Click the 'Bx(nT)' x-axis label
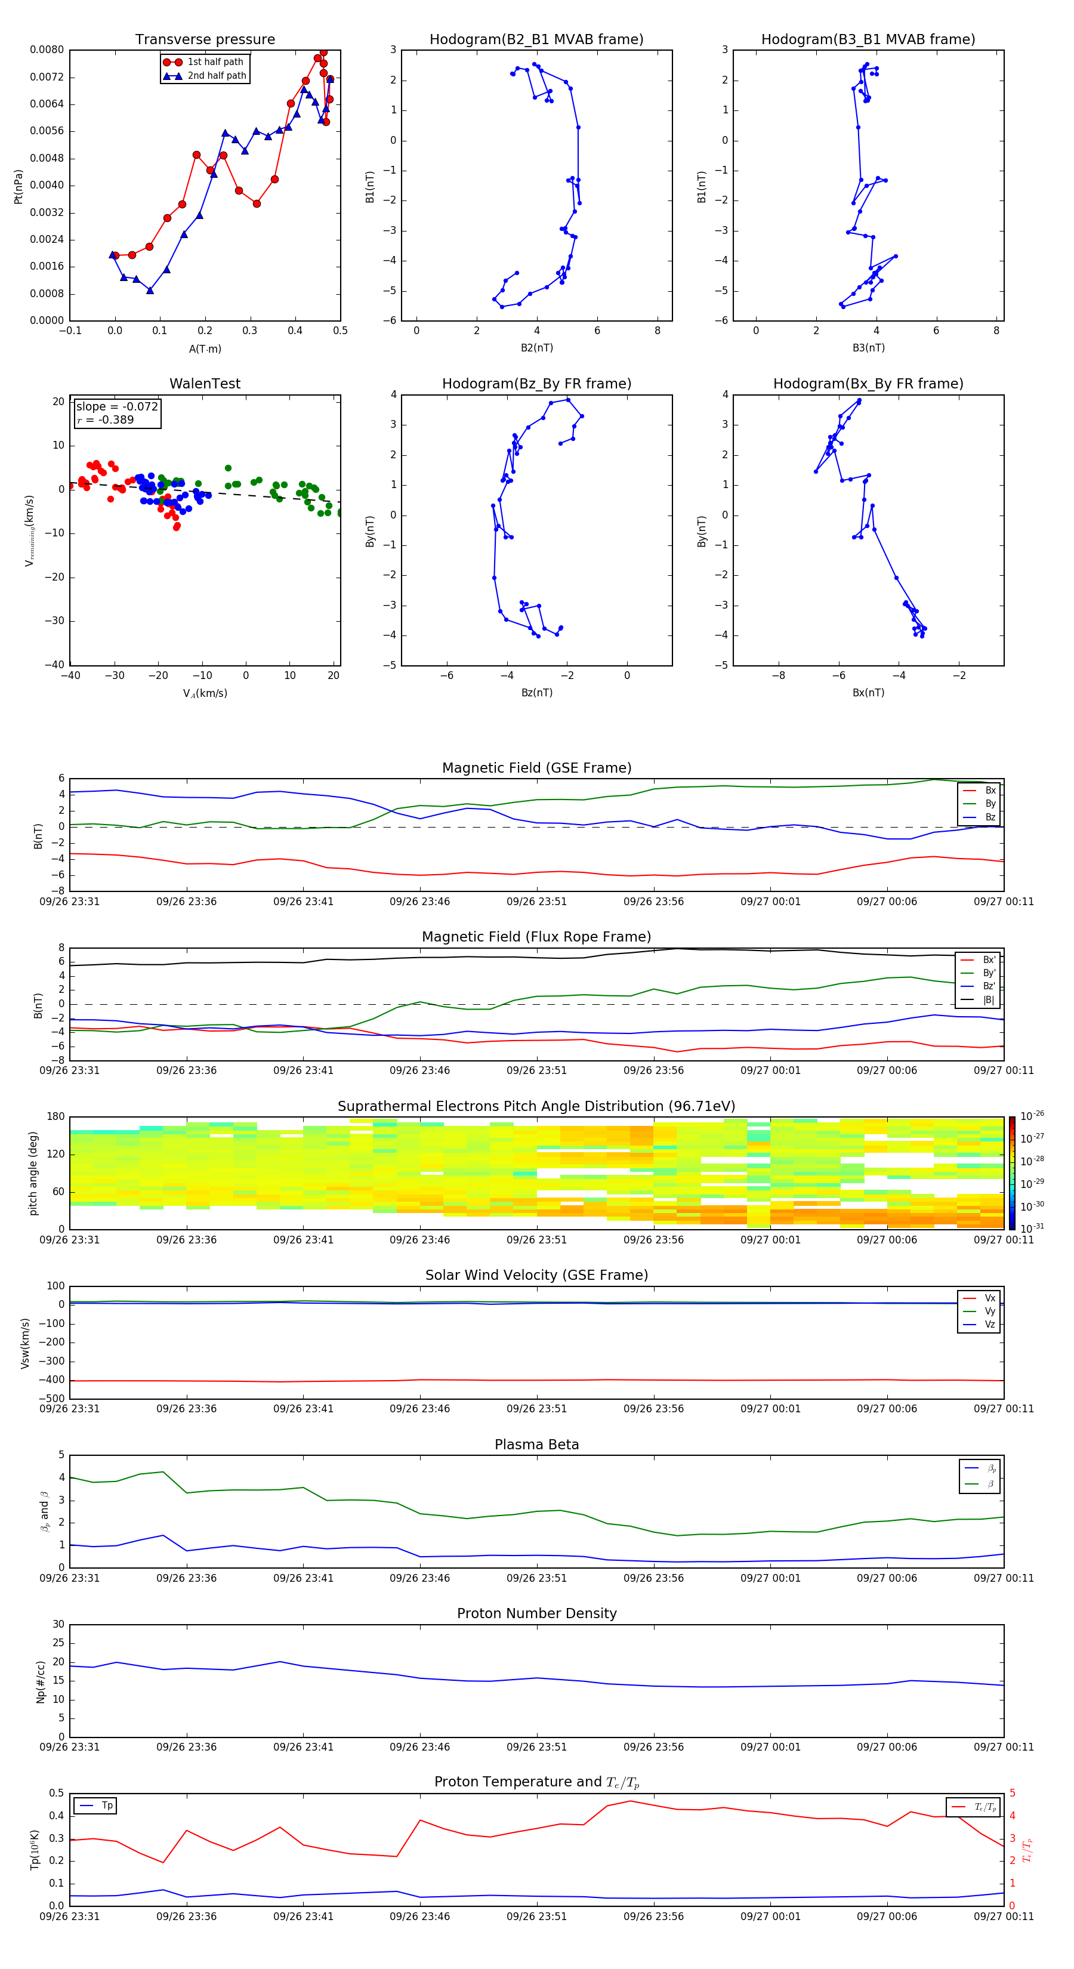 (868, 693)
